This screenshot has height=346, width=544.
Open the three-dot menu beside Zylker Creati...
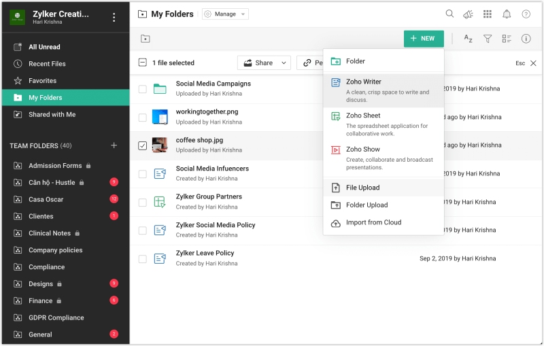[x=114, y=17]
